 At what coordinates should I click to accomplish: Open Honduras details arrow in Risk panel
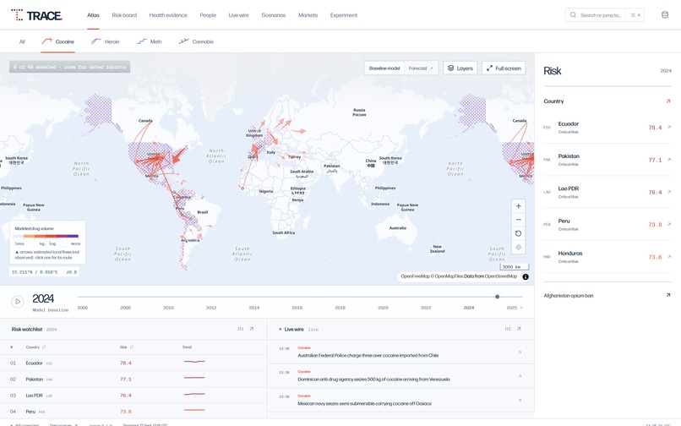(669, 256)
